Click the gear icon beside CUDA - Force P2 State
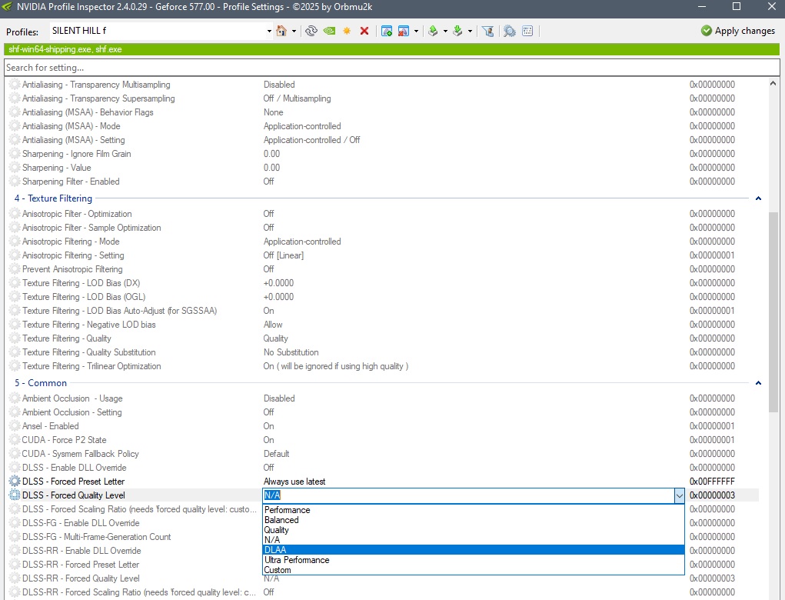This screenshot has height=600, width=785. [15, 440]
